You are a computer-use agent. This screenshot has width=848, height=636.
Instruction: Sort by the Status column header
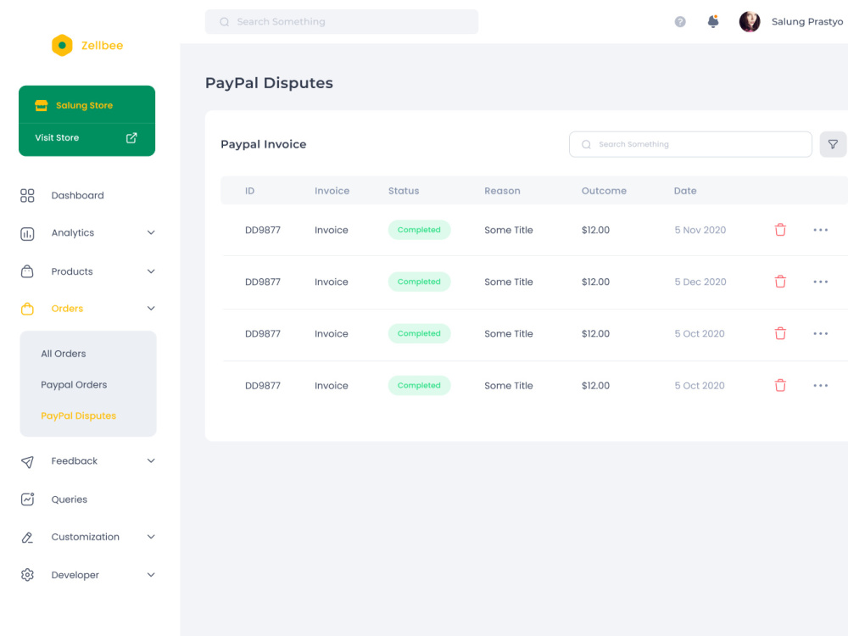pos(404,191)
